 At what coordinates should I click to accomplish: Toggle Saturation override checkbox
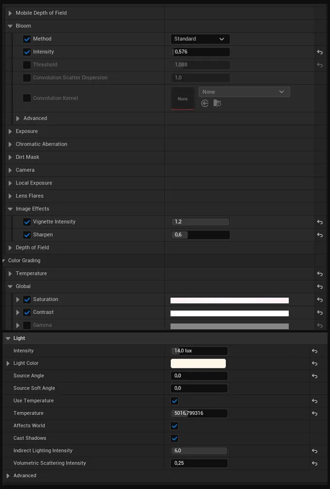pos(27,300)
